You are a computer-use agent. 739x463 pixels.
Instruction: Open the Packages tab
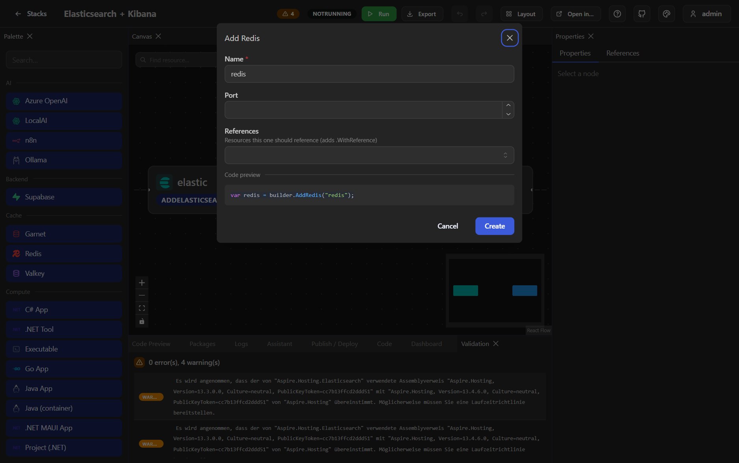point(203,344)
